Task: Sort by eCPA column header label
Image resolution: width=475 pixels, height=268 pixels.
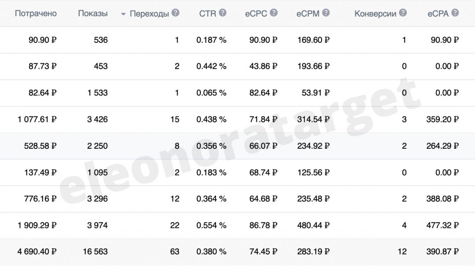Action: (x=438, y=14)
